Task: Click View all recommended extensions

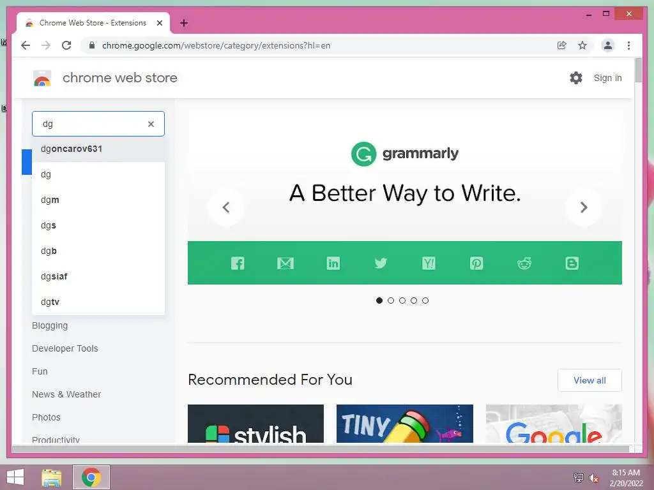Action: [x=589, y=380]
